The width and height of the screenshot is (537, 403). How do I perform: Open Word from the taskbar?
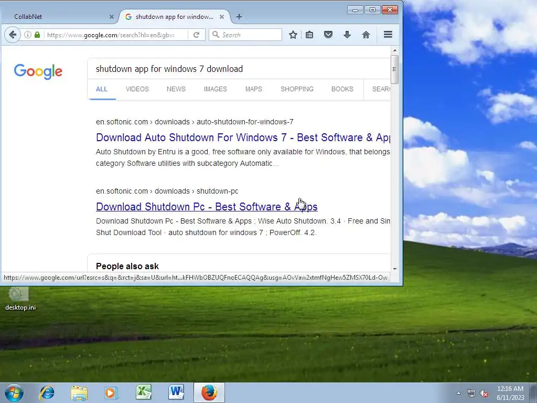[x=176, y=393]
